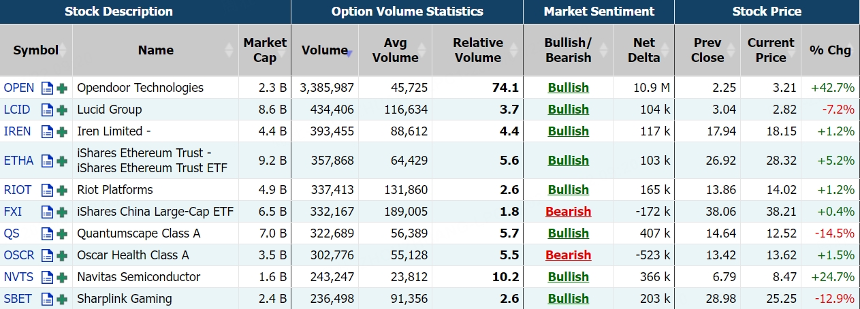Click the green plus icon for RIOT
This screenshot has width=860, height=309.
pyautogui.click(x=62, y=190)
